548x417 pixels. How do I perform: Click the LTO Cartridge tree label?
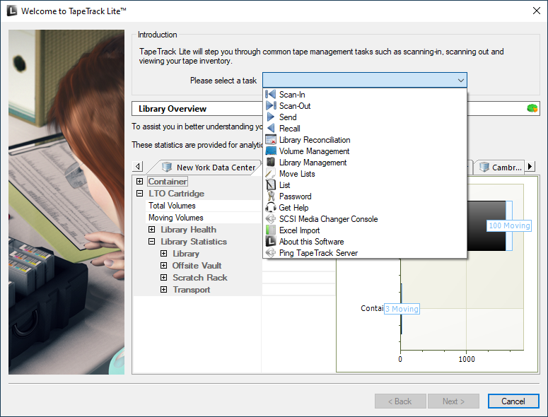tap(176, 193)
